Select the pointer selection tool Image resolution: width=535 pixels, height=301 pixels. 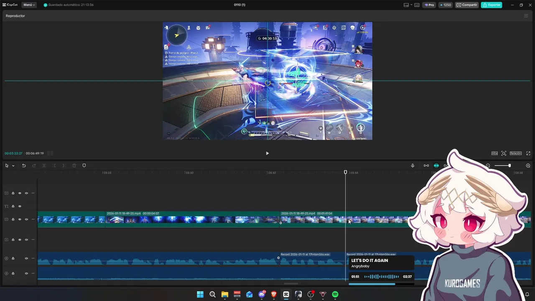click(x=7, y=166)
